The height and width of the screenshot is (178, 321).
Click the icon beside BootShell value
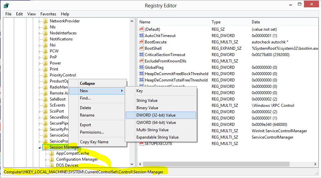click(141, 48)
